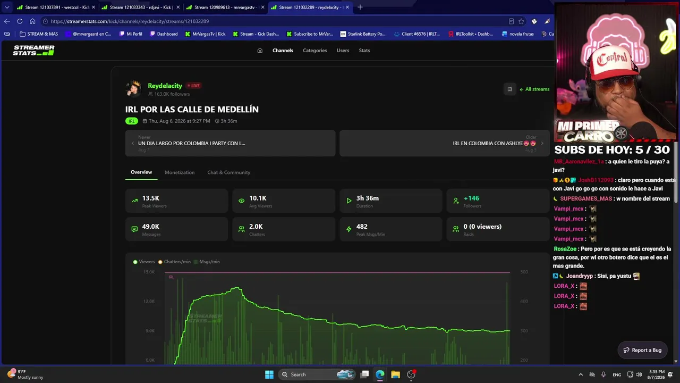Open the MrVargasTv | Kick bookmark
Screen dimensions: 680x383
tap(205, 34)
